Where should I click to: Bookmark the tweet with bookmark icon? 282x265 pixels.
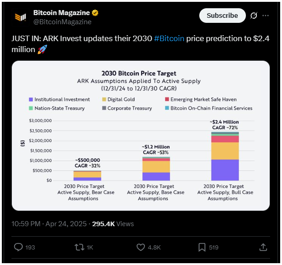point(202,247)
